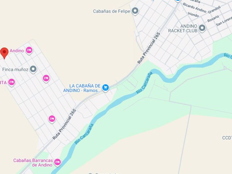Open the ANDINO RACKET CLUB text label

tap(183, 28)
